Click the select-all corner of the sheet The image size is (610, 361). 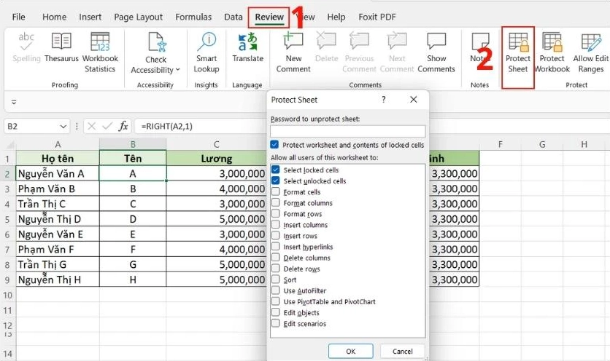(10, 145)
